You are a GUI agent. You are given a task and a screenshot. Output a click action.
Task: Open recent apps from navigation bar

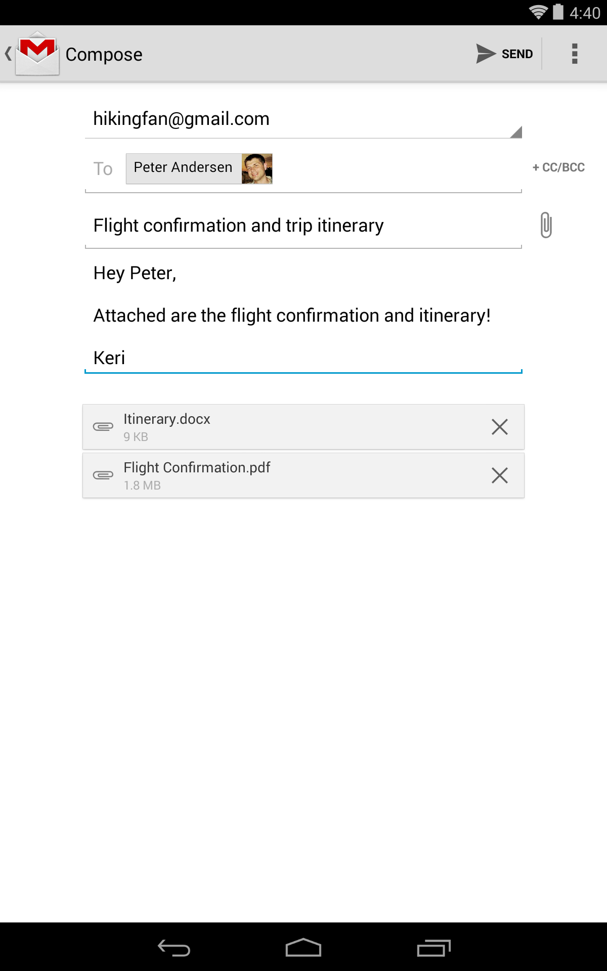click(433, 948)
